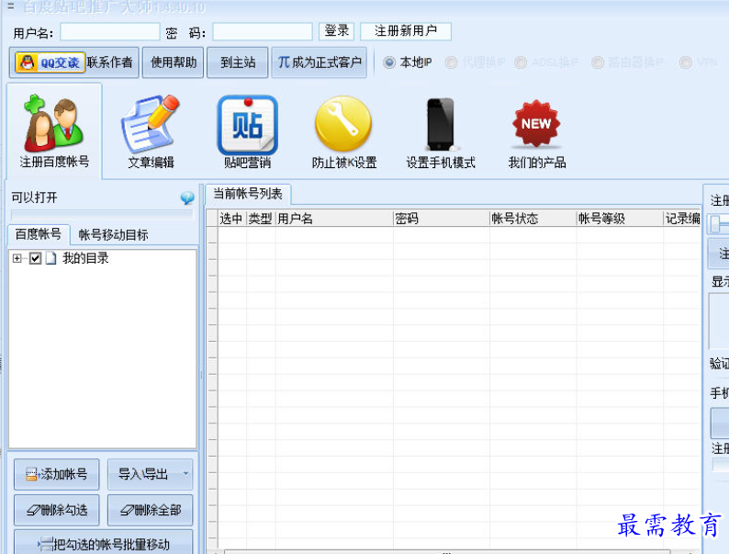Click 记录编 column header

pyautogui.click(x=682, y=218)
